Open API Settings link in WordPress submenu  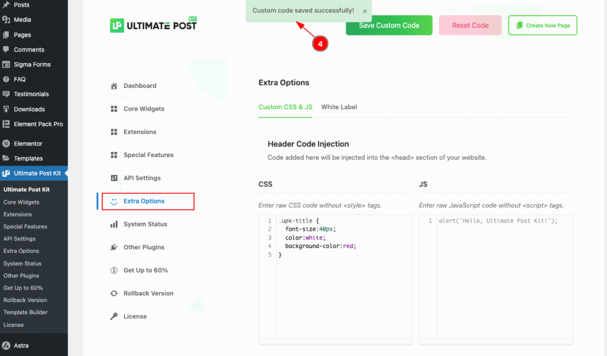coord(20,239)
